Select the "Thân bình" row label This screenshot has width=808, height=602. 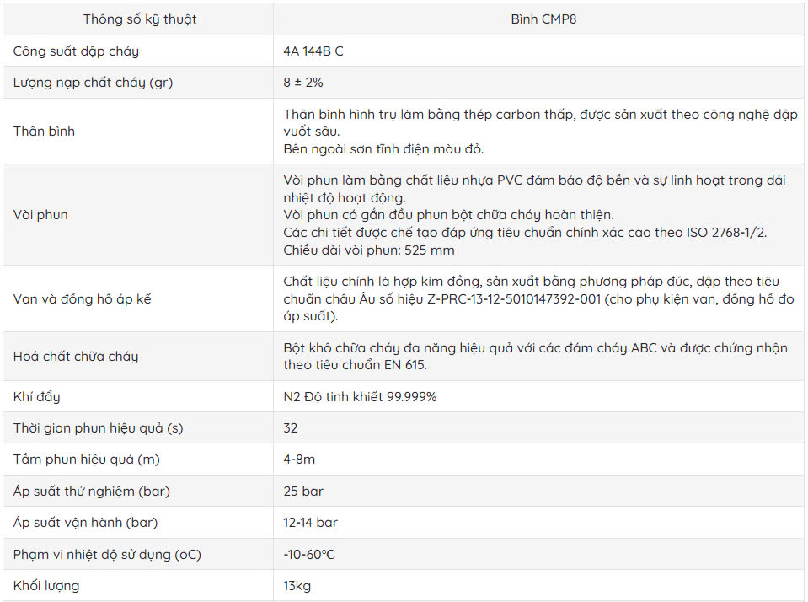tap(44, 132)
